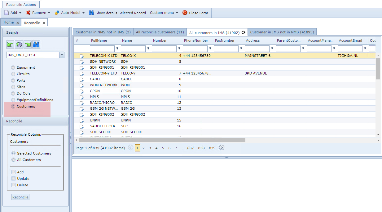
Task: Click the refresh icon on All customers tab
Action: tap(244, 32)
